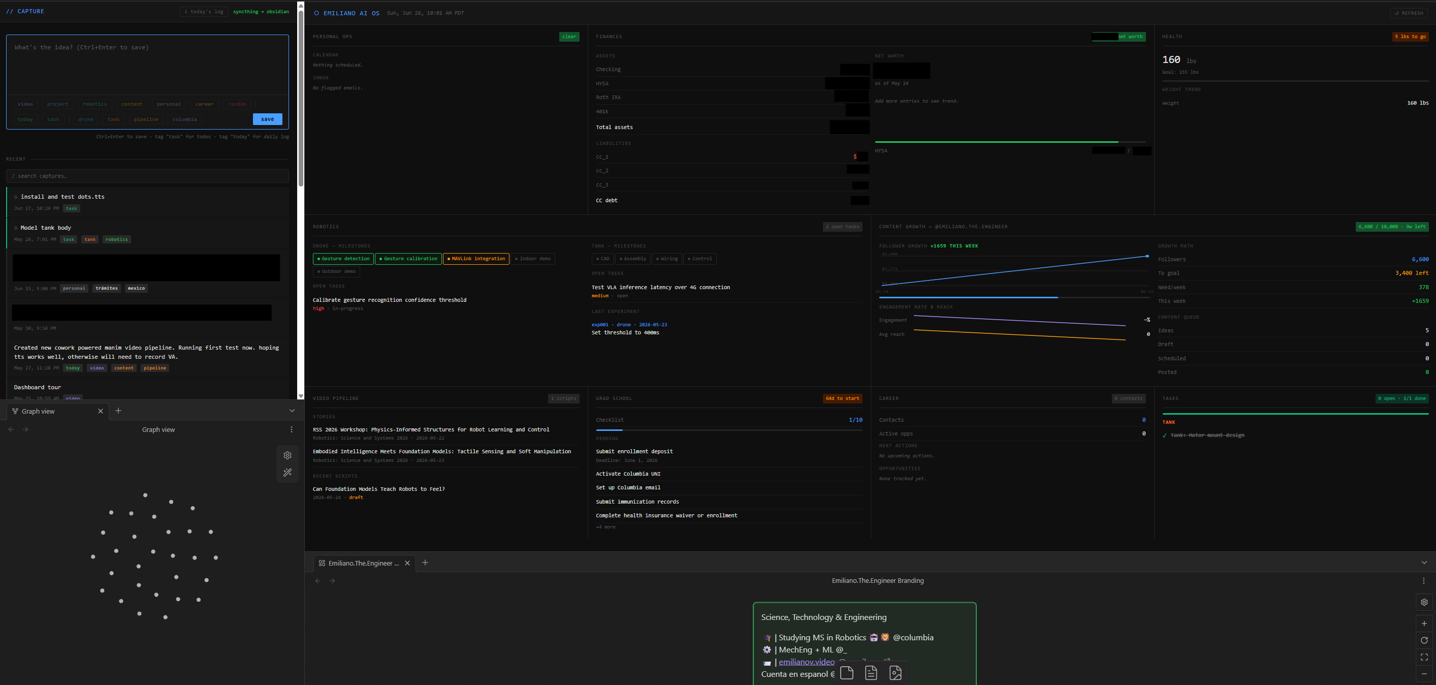Toggle the personal tag chip in capture box
The image size is (1436, 685).
pyautogui.click(x=169, y=104)
